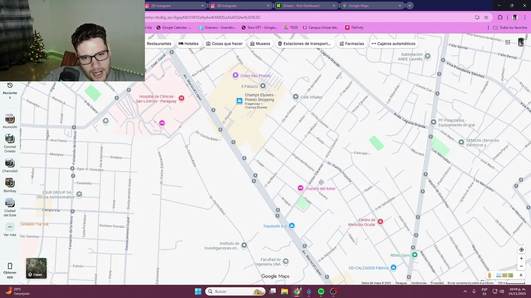Open Google Calendar bookmark
The height and width of the screenshot is (298, 531).
pyautogui.click(x=174, y=28)
